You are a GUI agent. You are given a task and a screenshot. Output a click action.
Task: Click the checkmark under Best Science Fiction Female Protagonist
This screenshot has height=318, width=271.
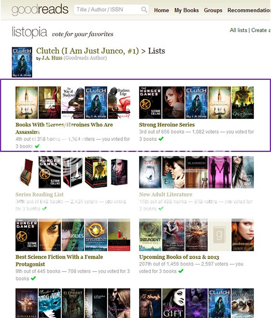(x=33, y=279)
